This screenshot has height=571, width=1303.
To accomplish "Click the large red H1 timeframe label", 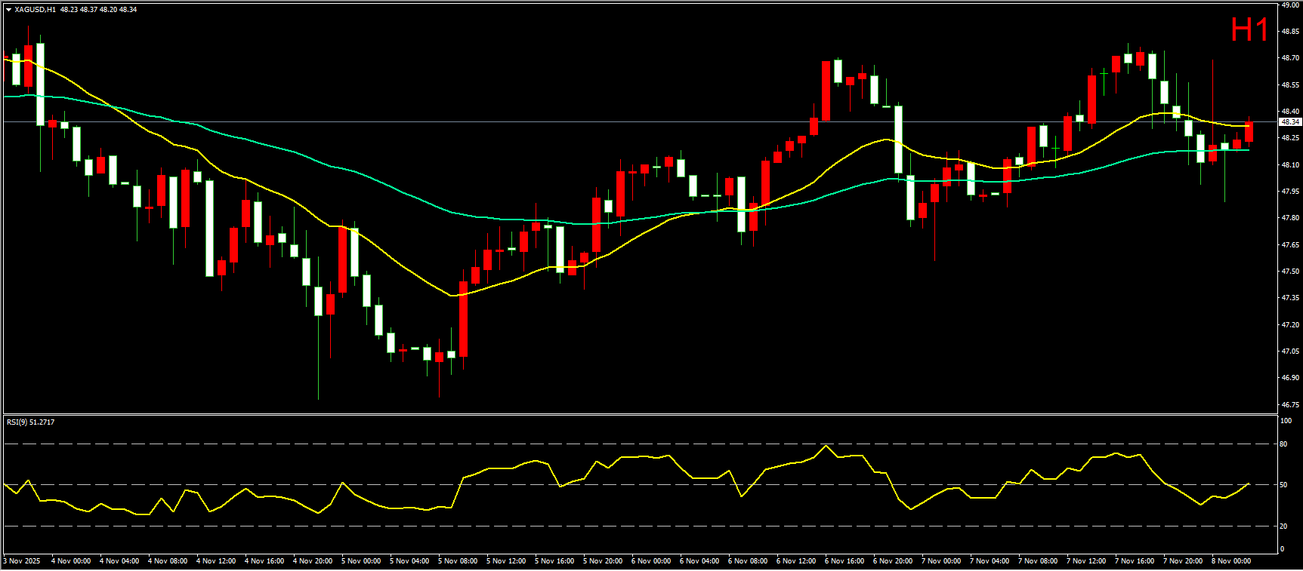I will coord(1249,30).
